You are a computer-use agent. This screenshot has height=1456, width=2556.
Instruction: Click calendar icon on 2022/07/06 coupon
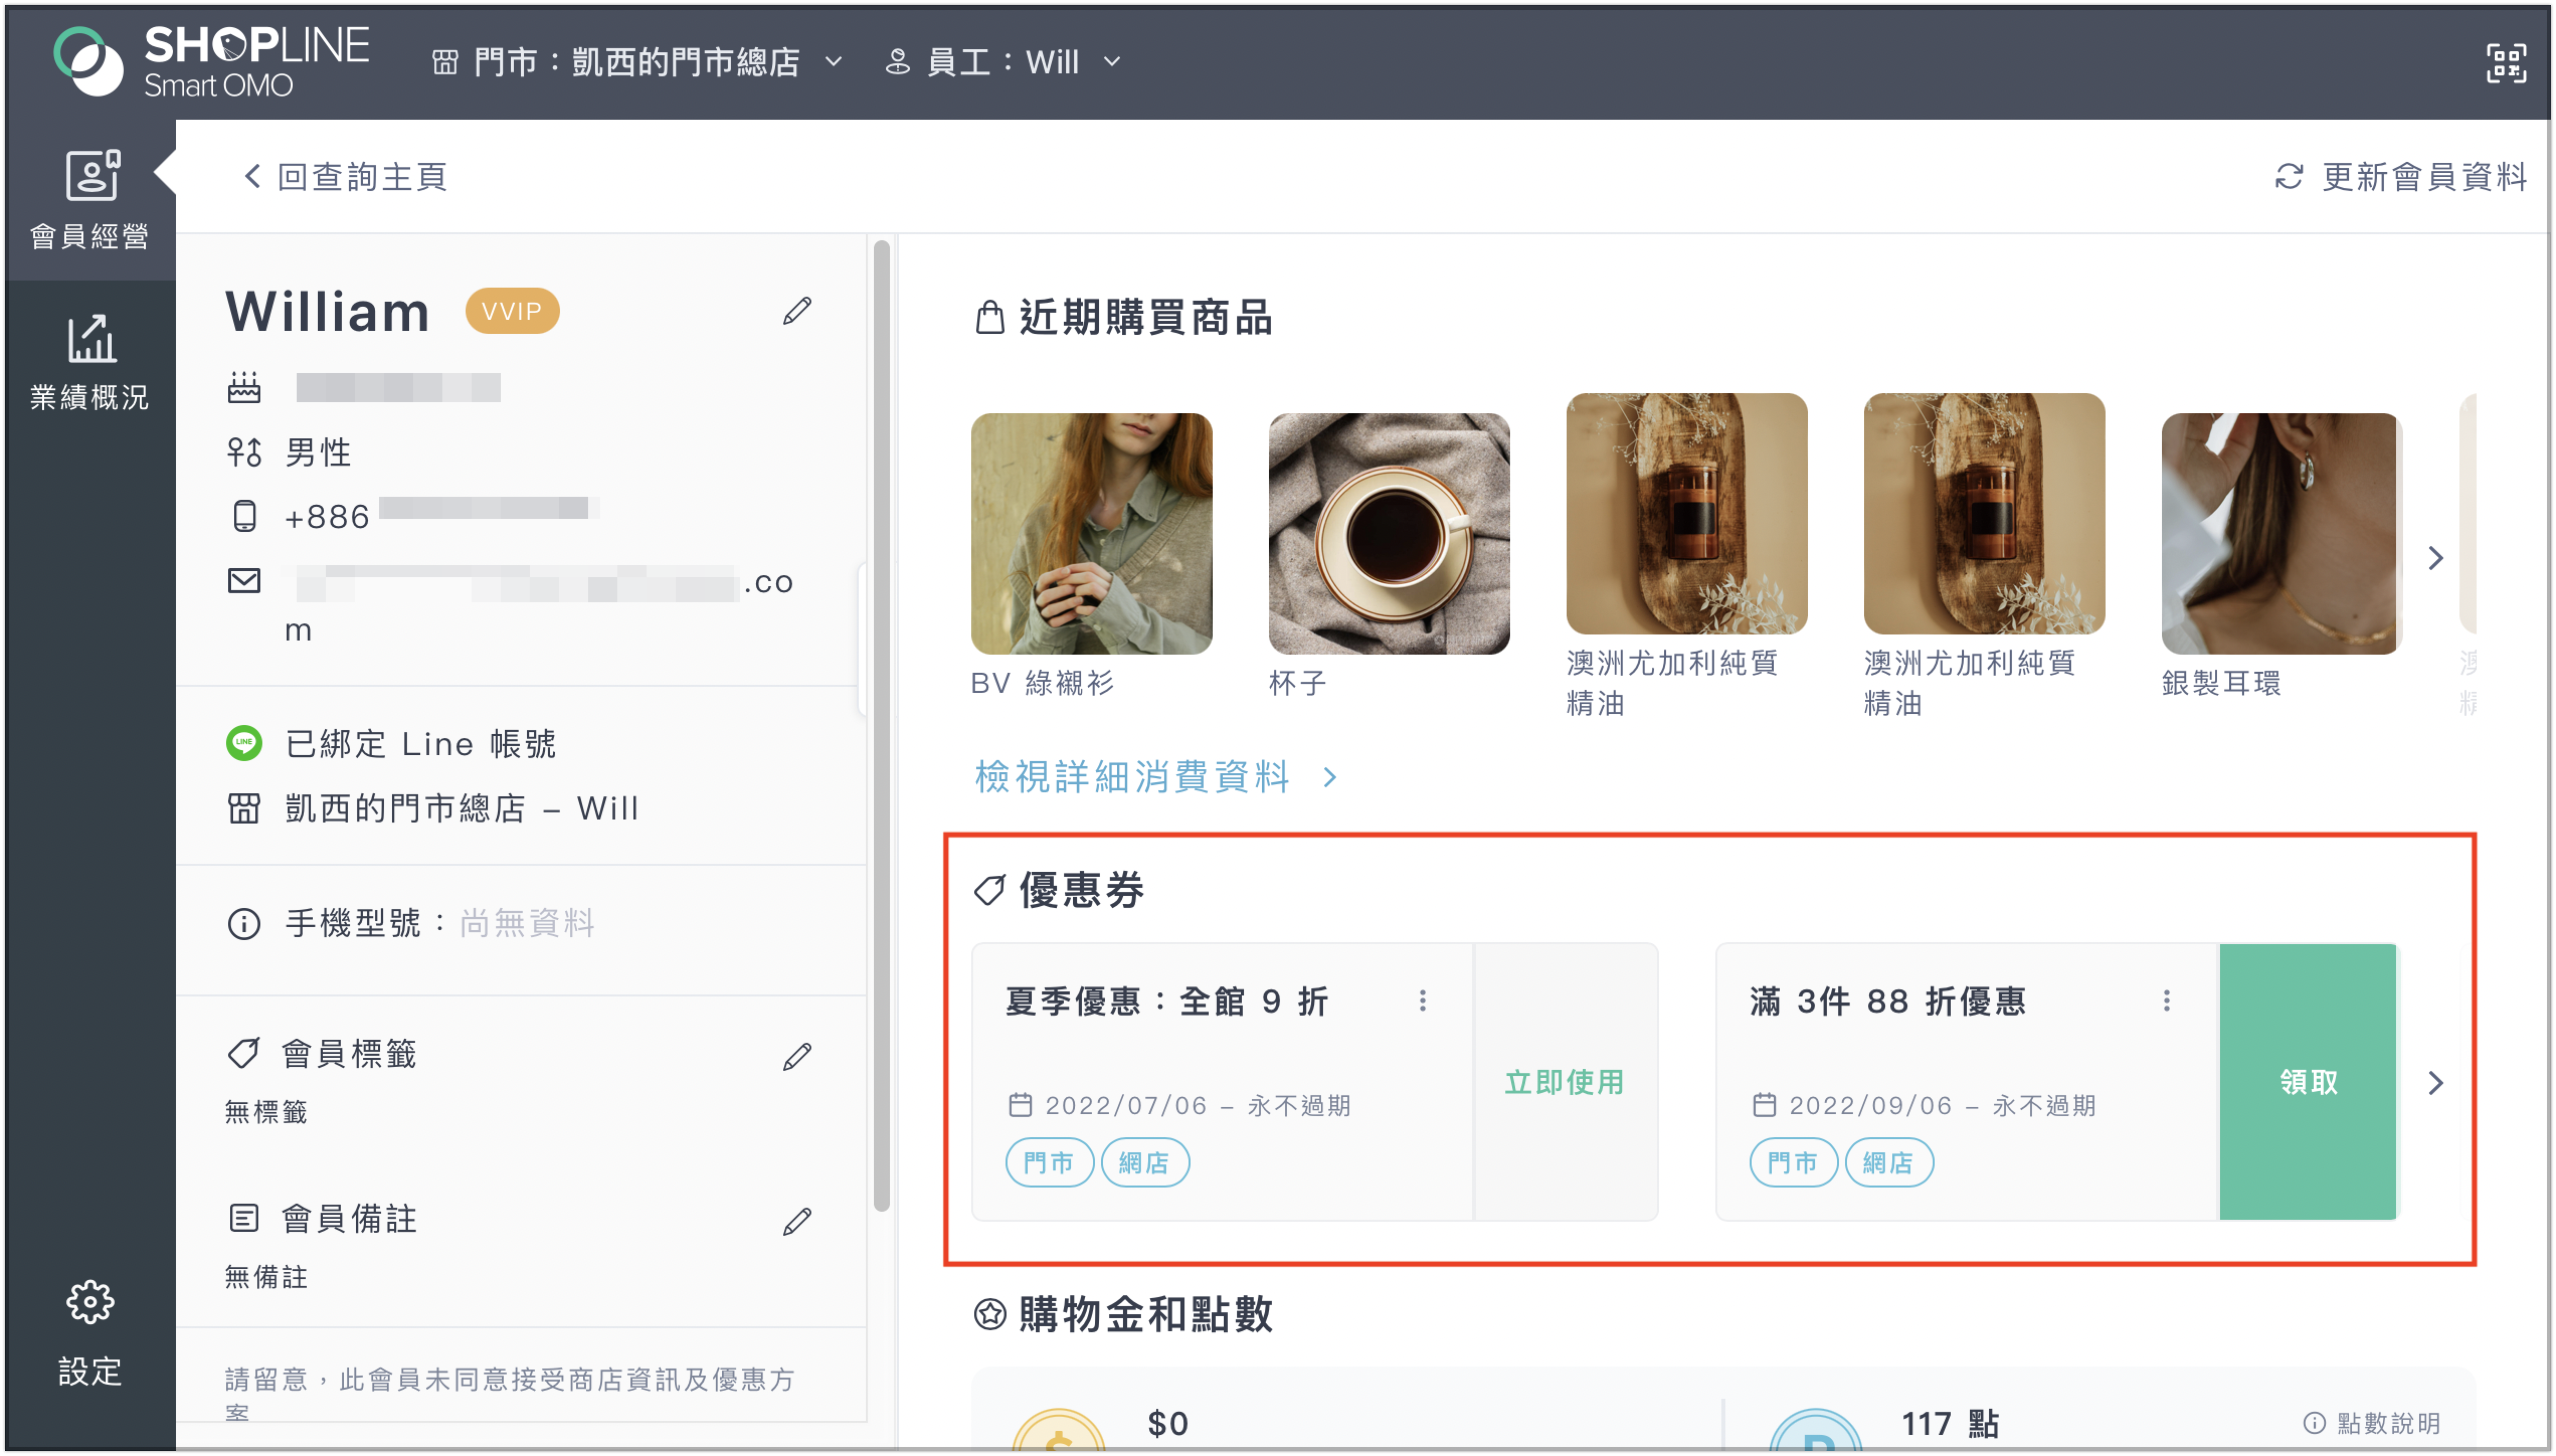tap(1019, 1105)
